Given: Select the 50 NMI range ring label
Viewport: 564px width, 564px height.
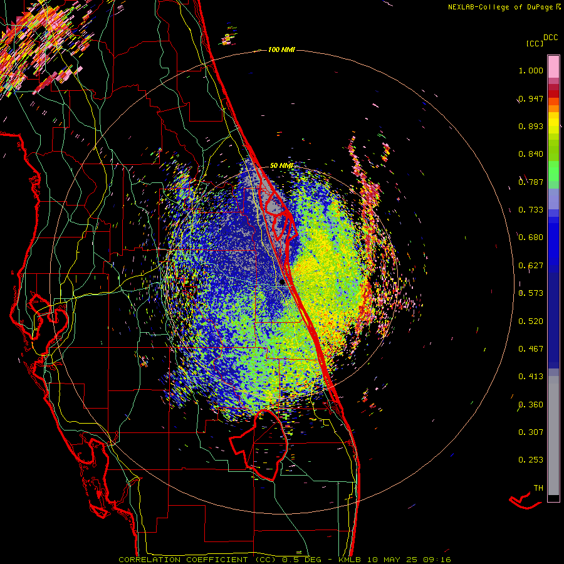Looking at the screenshot, I should coord(281,165).
